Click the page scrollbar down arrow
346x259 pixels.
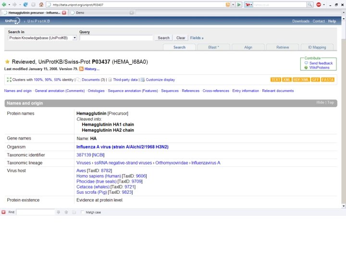[x=344, y=206]
